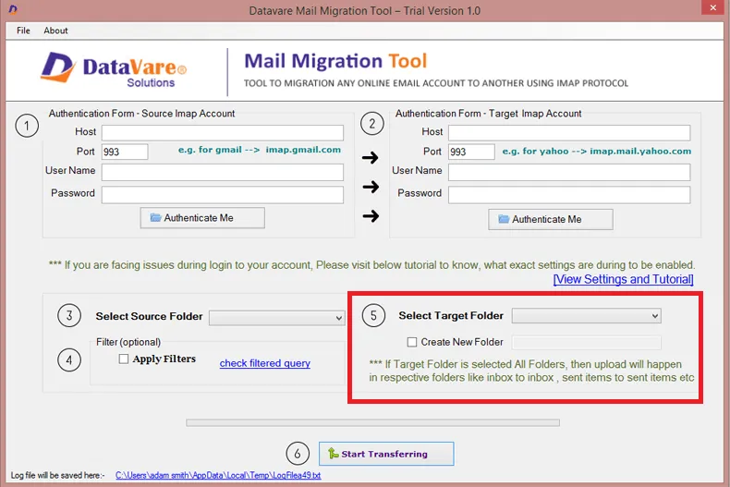Viewport: 730px width, 487px height.
Task: Click the transfer progress bar
Action: [373, 422]
